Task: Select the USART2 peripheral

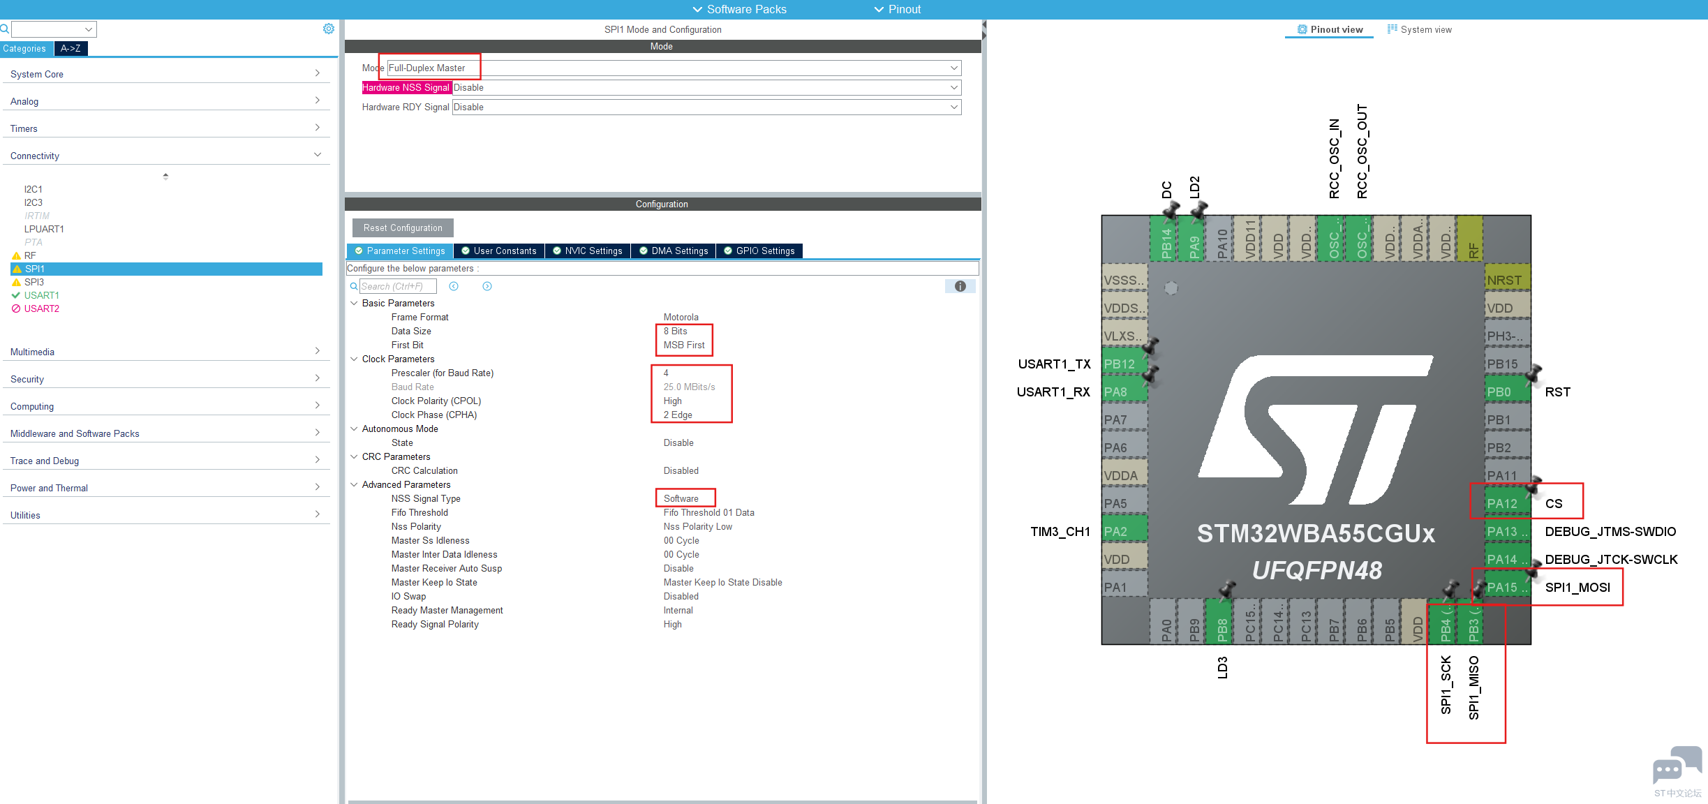Action: (x=42, y=308)
